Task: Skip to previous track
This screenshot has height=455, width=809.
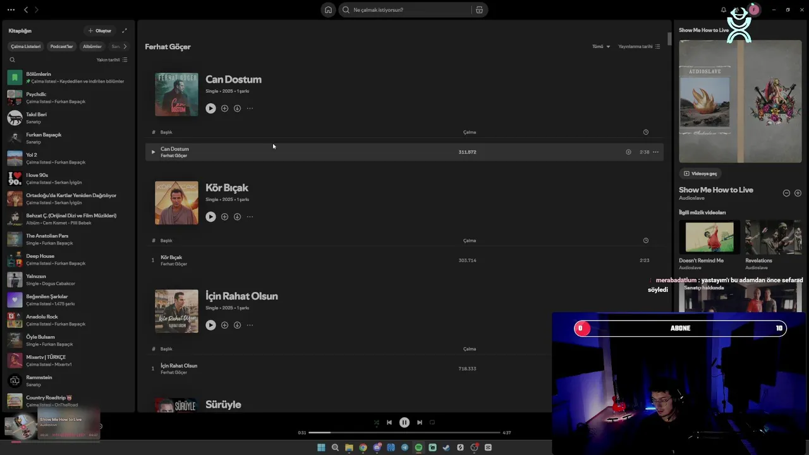Action: 389,422
